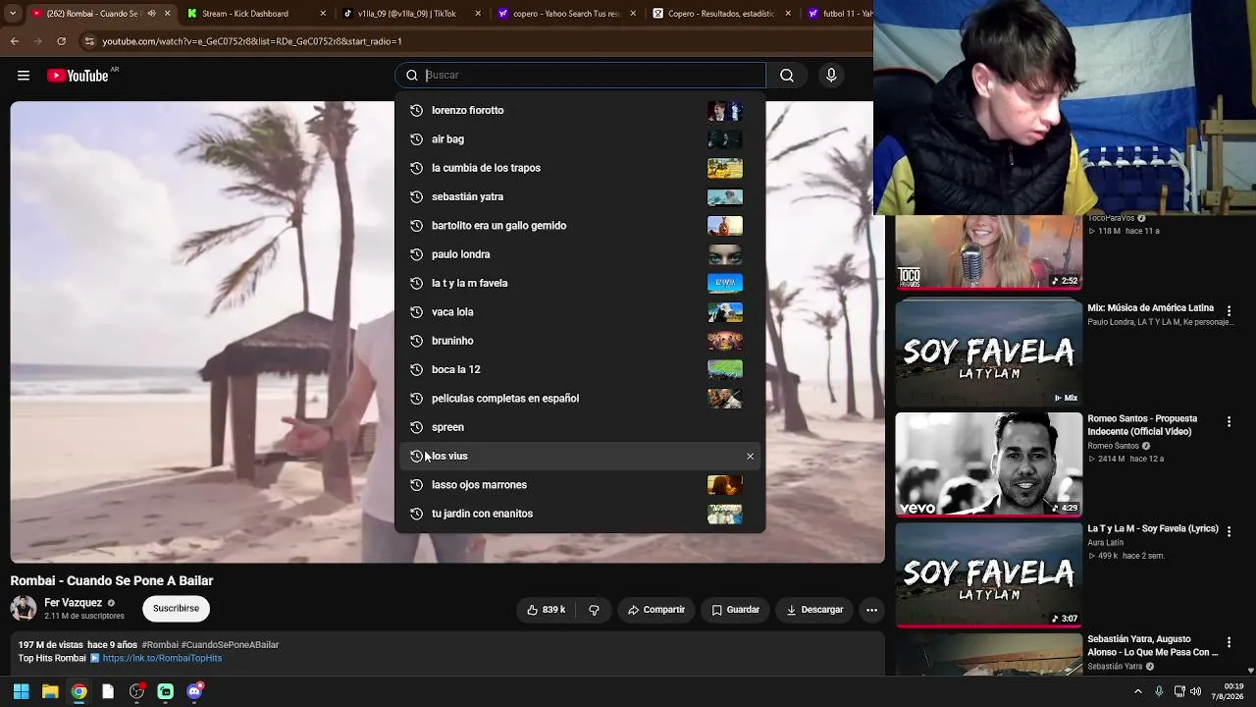This screenshot has height=707, width=1256.
Task: Start voice search with the microphone
Action: point(831,76)
